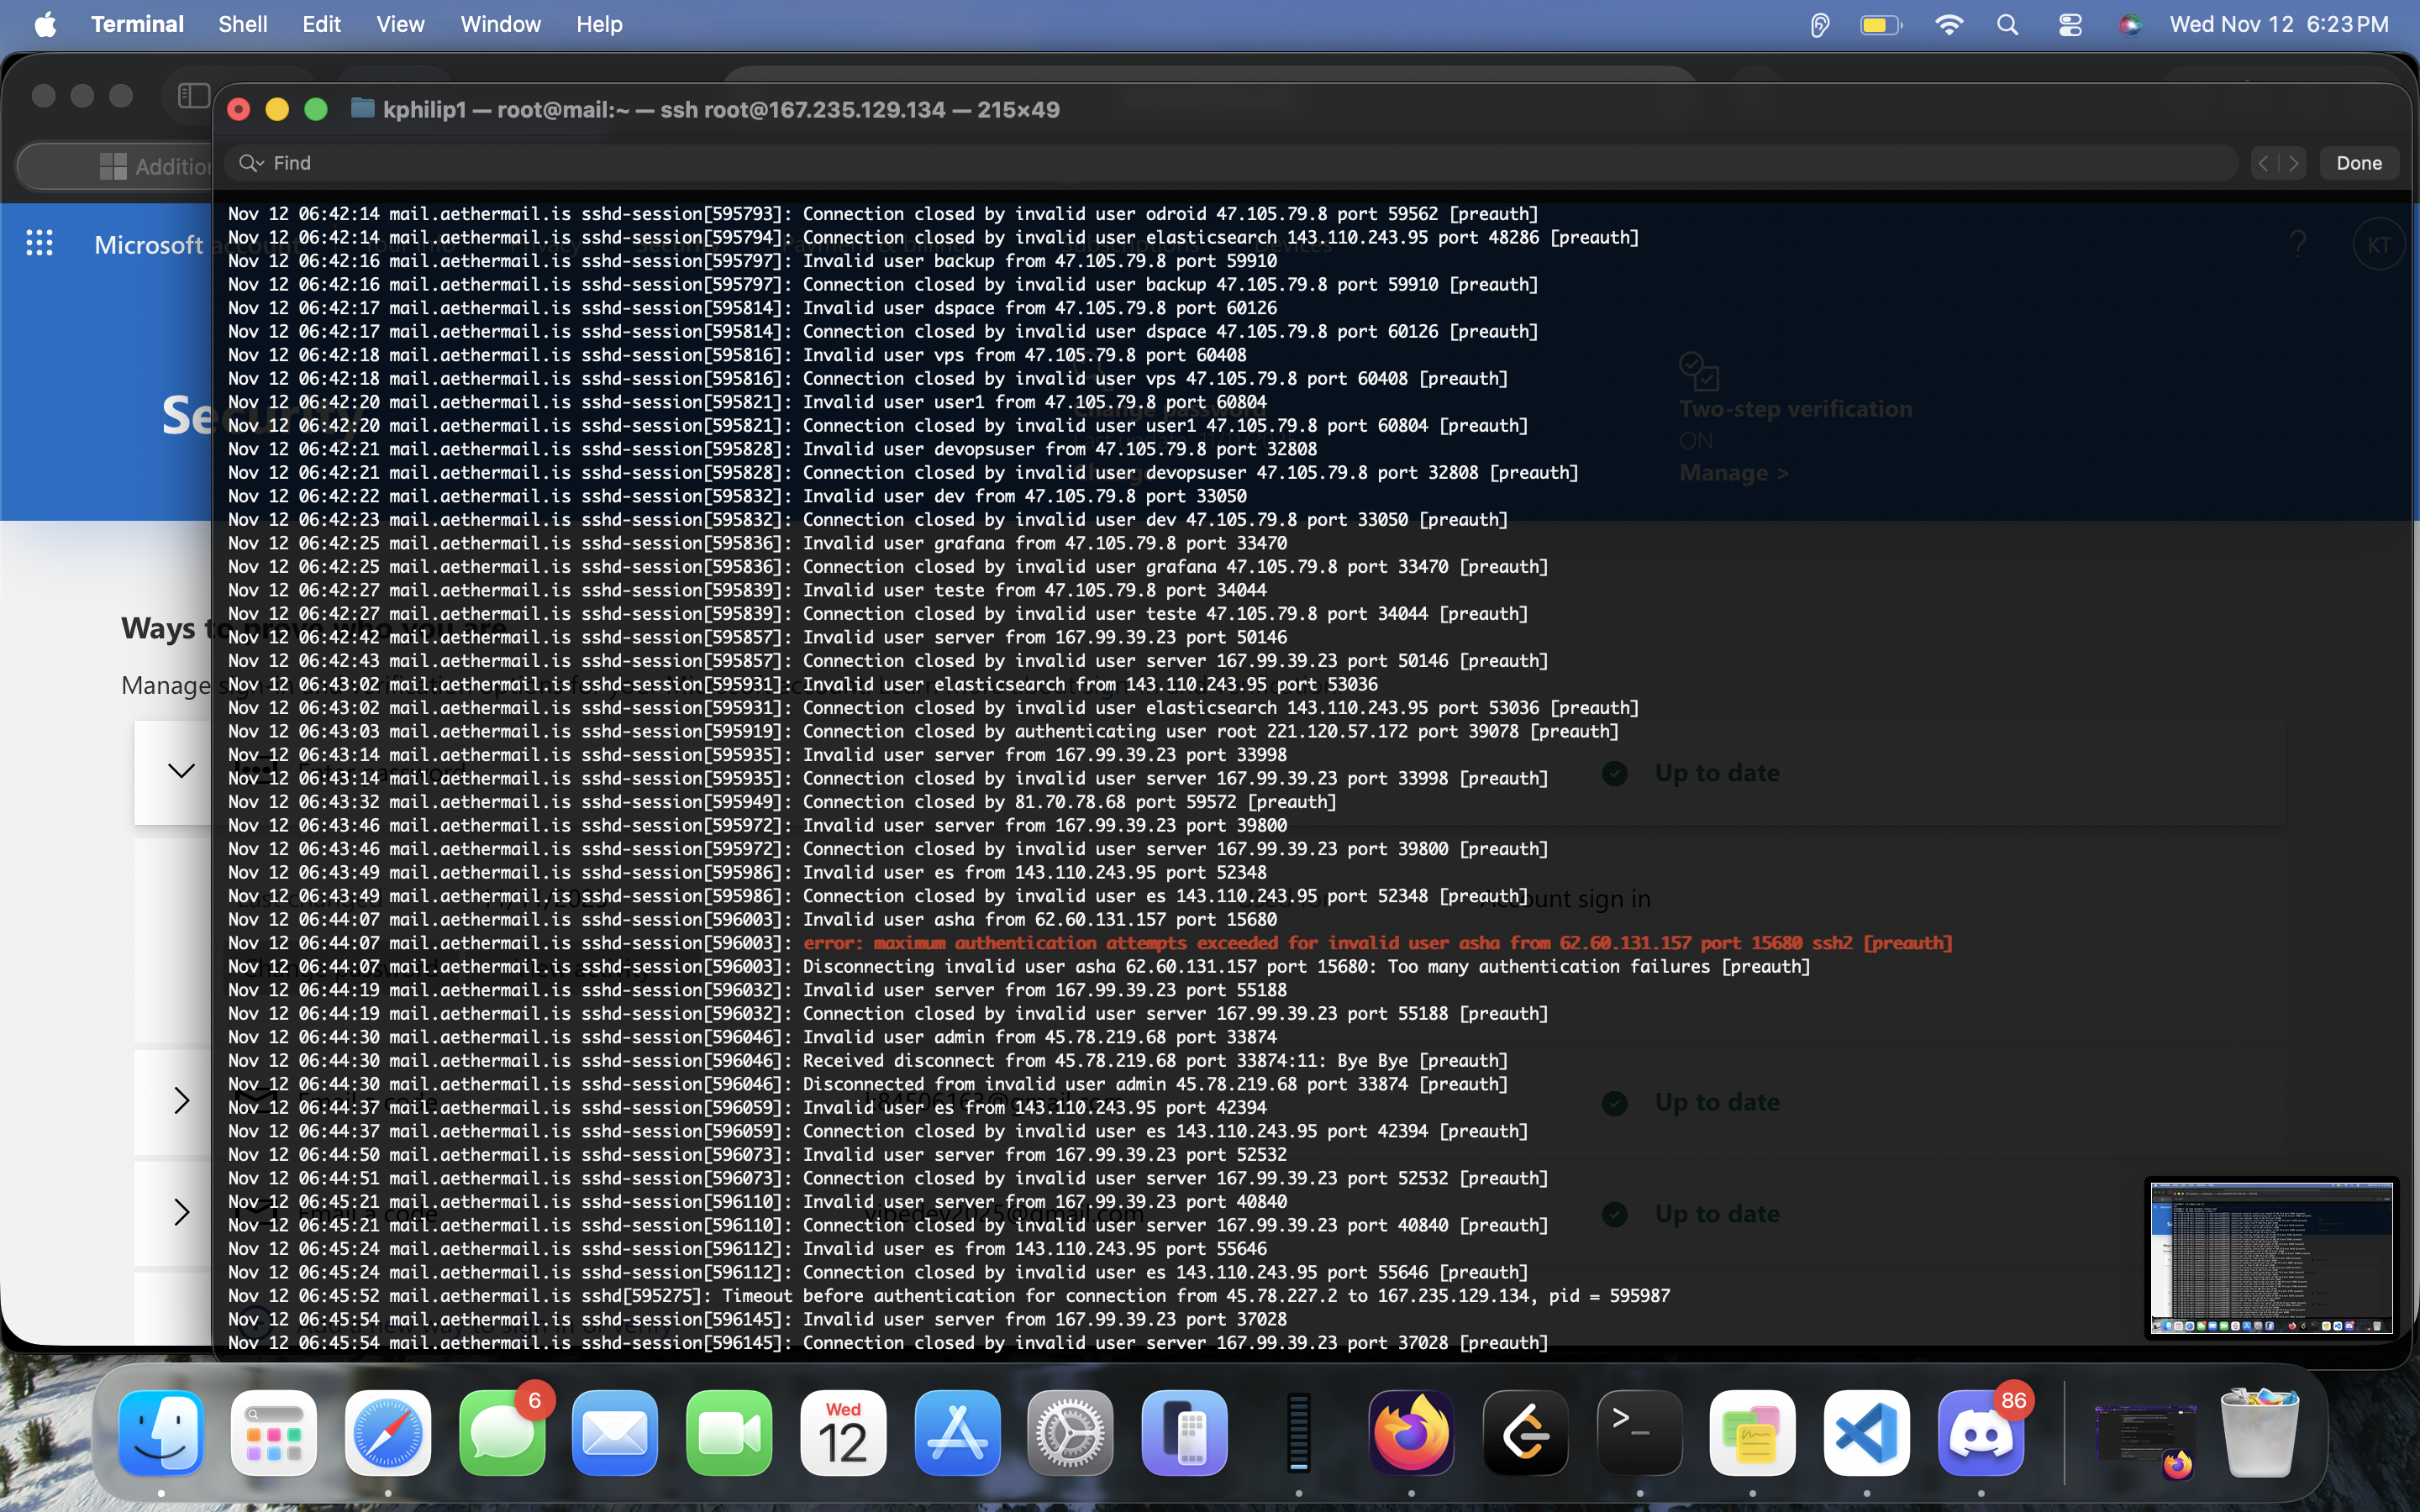Click the Terminal icon in Dock
The width and height of the screenshot is (2420, 1512).
click(x=1639, y=1433)
